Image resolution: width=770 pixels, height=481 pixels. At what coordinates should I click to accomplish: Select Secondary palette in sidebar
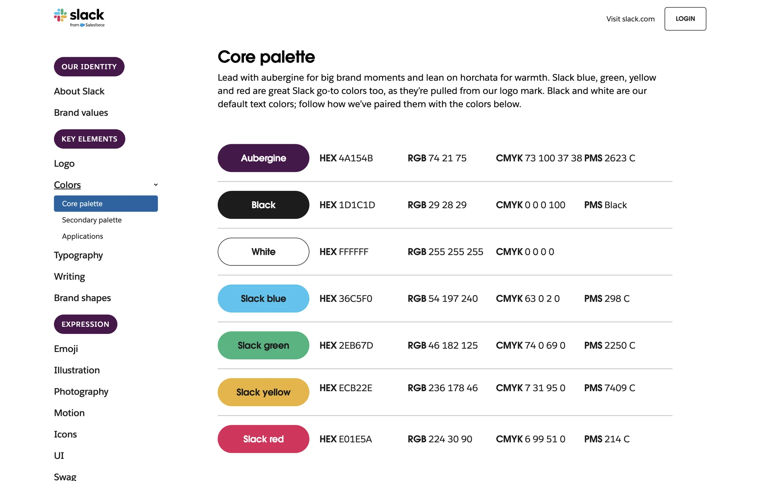pyautogui.click(x=92, y=220)
